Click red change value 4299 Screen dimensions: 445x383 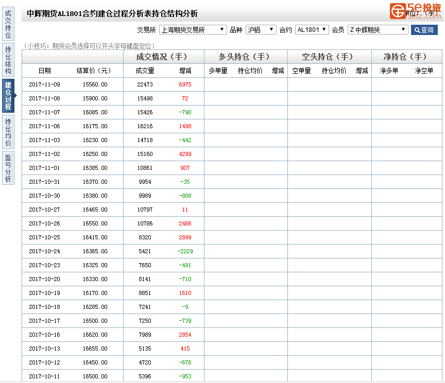(185, 154)
